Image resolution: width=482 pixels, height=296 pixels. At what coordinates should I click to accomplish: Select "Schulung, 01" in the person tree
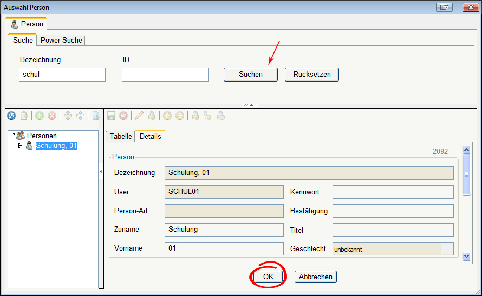56,146
